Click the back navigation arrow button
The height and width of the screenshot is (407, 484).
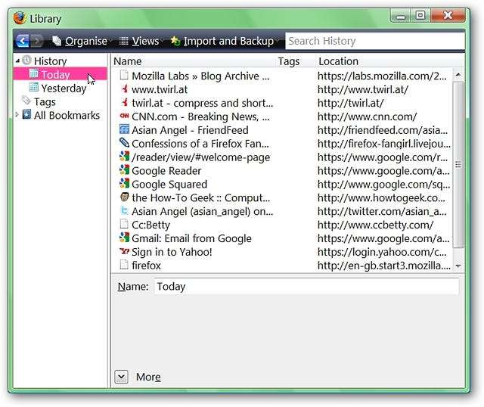(23, 41)
